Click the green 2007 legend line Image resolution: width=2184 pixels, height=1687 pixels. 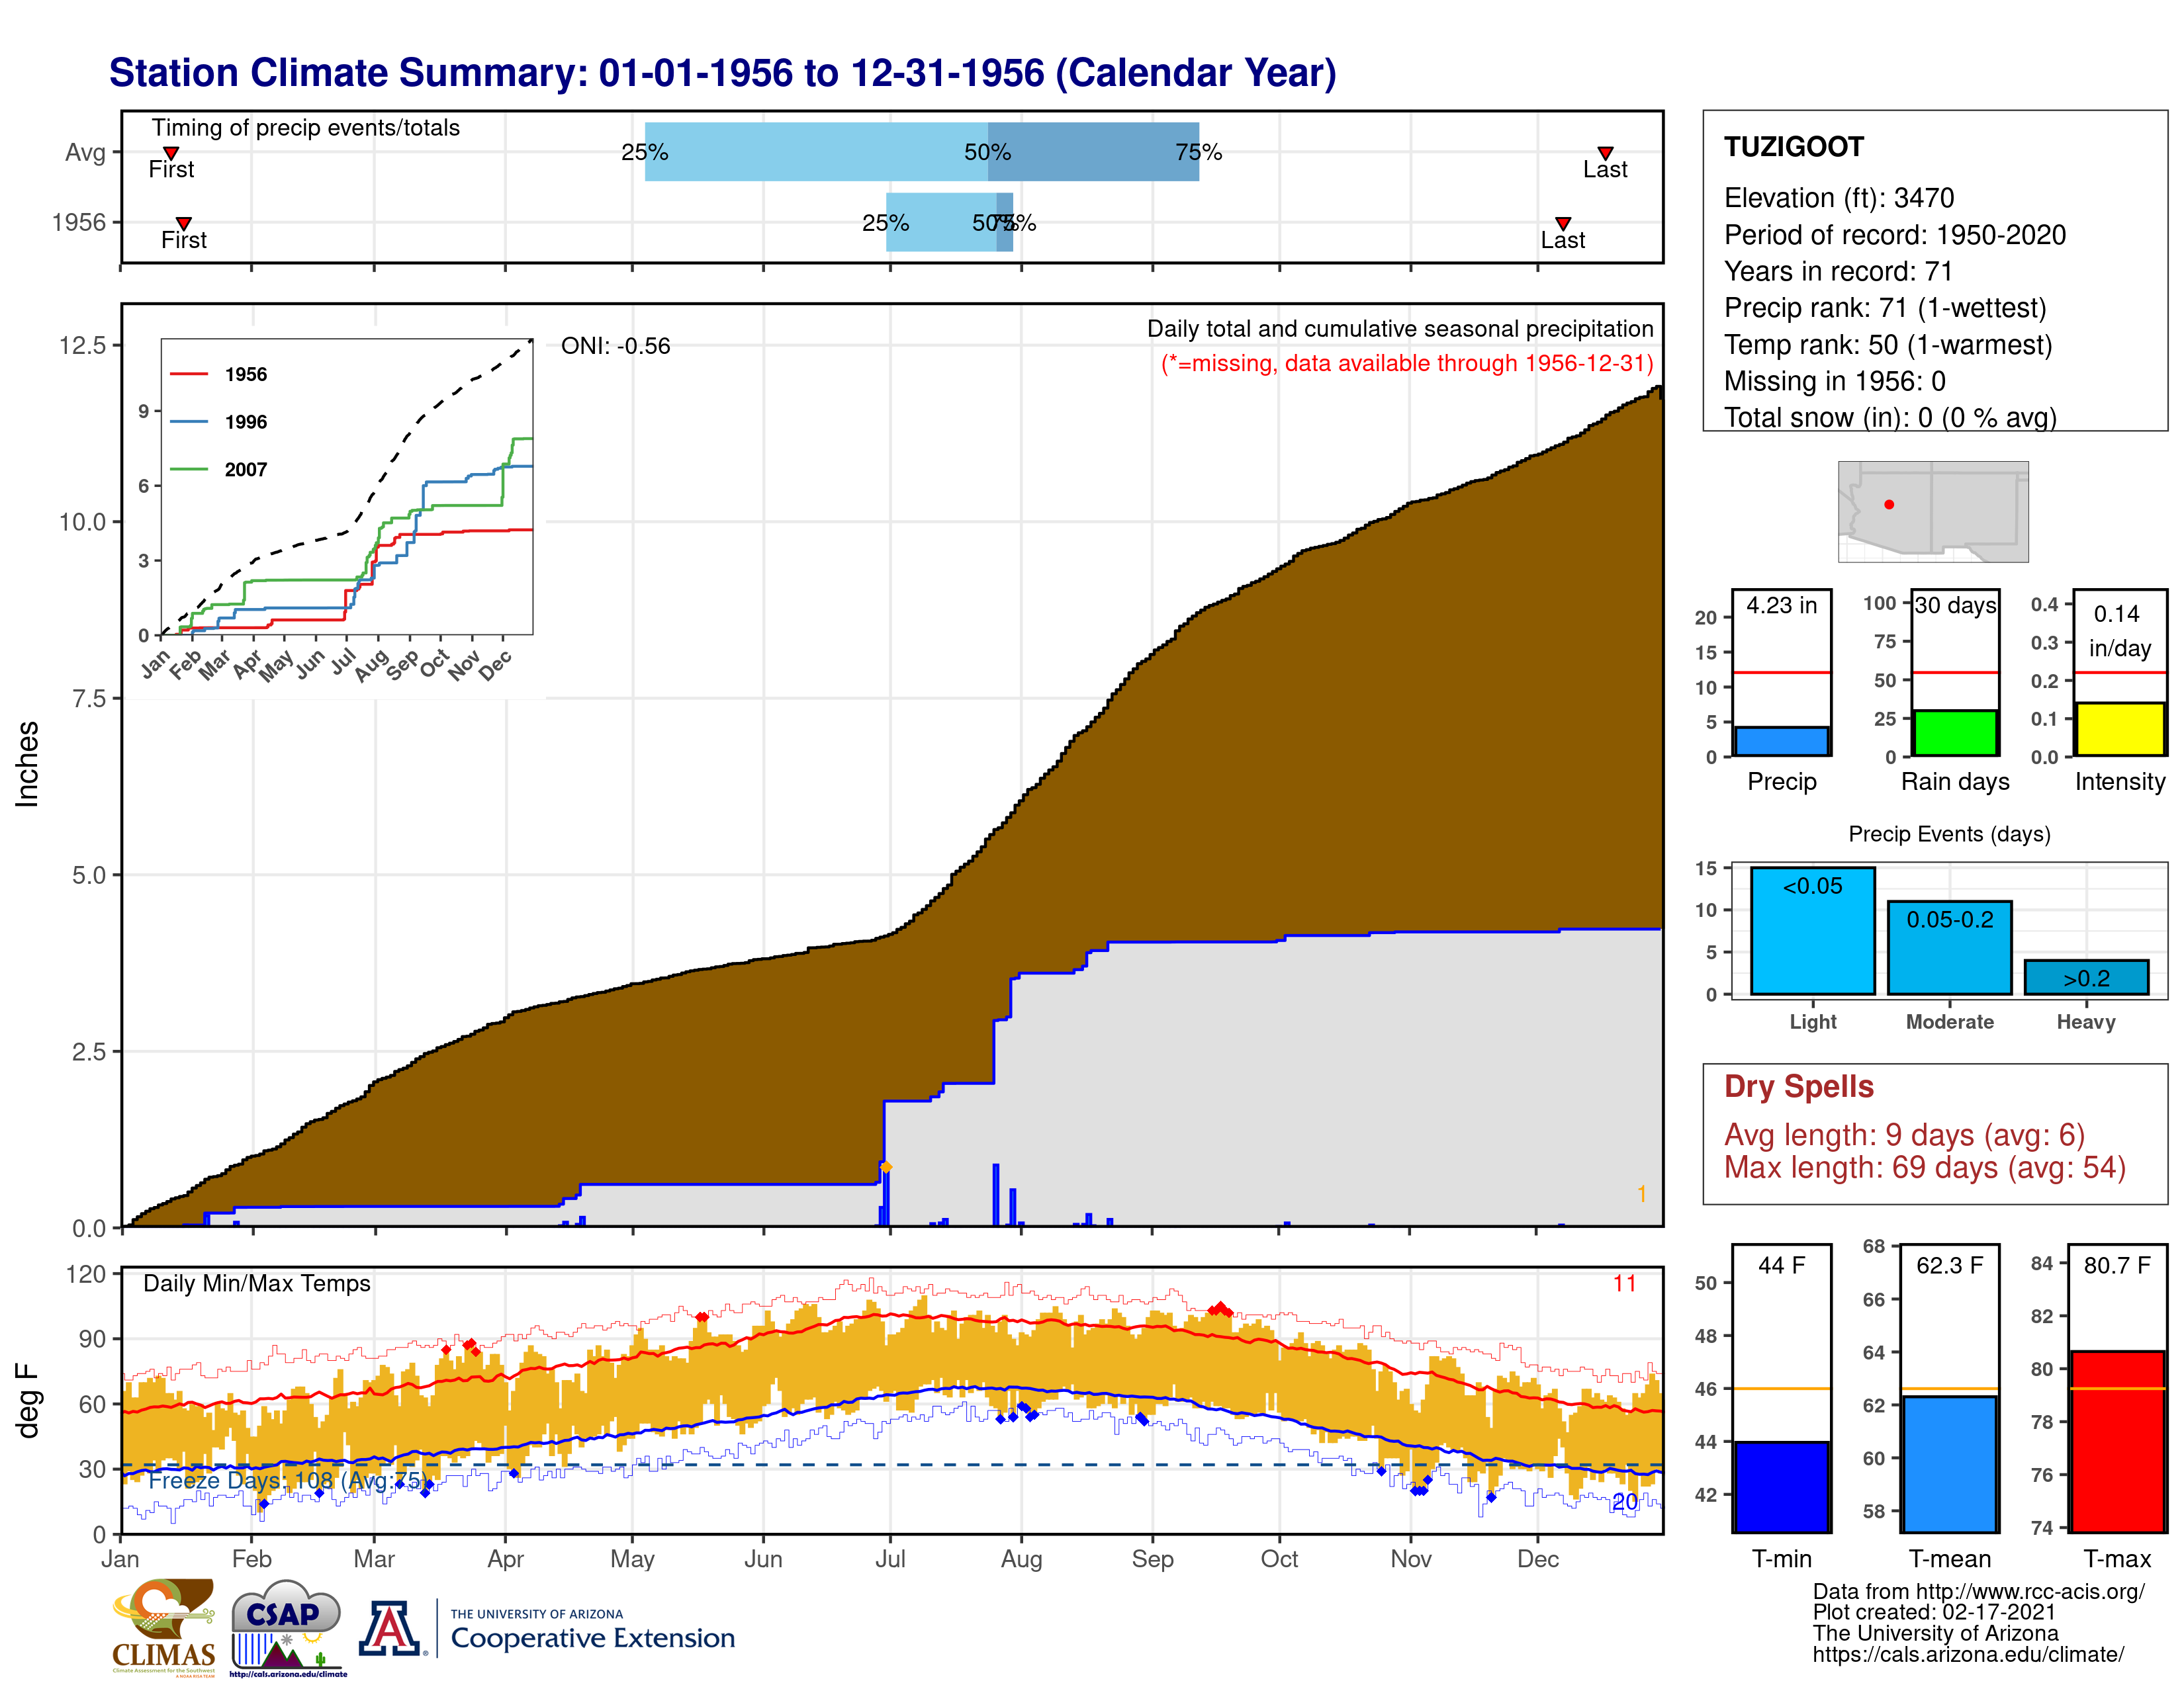pos(189,470)
